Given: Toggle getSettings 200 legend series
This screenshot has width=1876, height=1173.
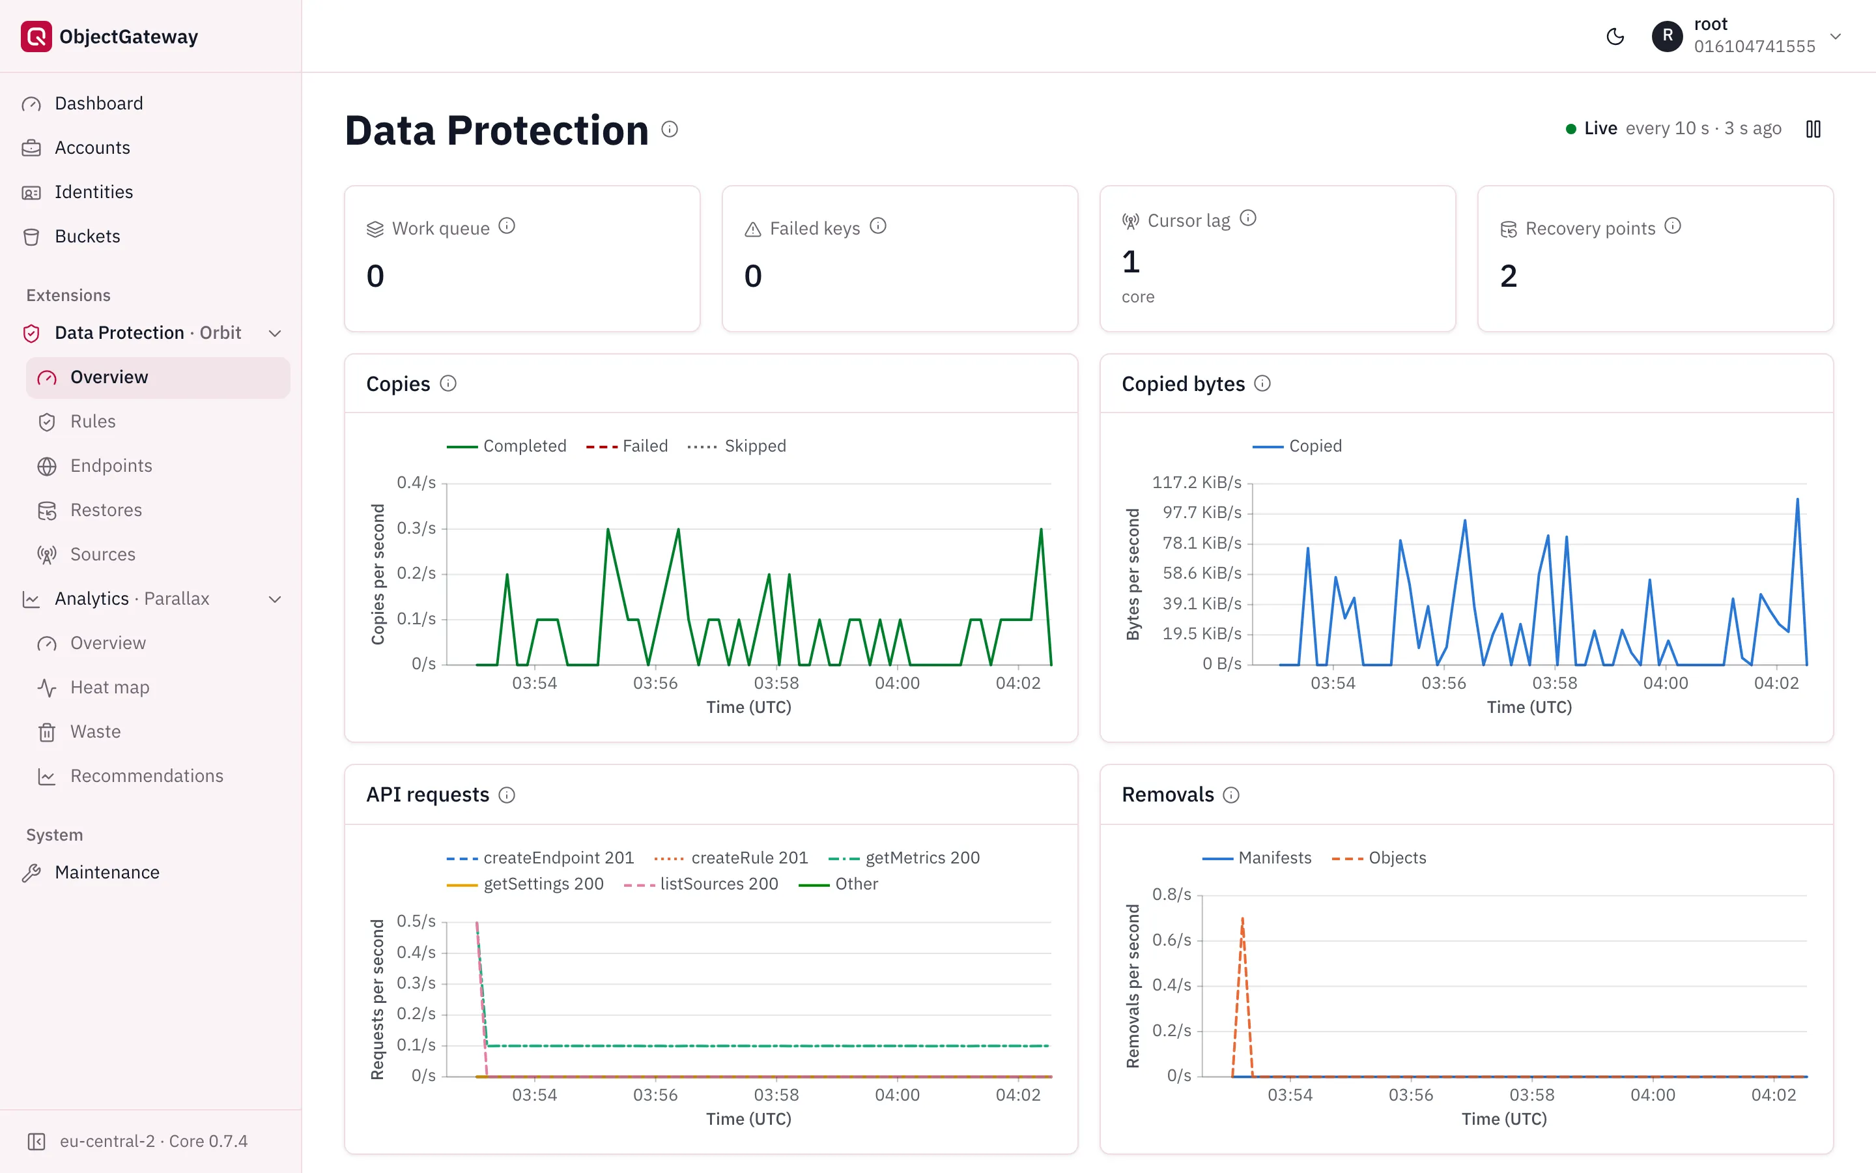Looking at the screenshot, I should (525, 884).
